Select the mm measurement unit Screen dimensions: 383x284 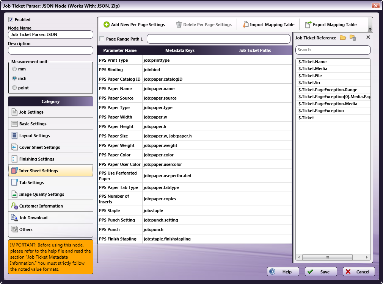(x=14, y=69)
